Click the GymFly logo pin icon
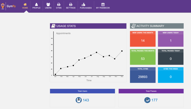Image resolution: width=191 pixels, height=109 pixels. coord(3,6)
